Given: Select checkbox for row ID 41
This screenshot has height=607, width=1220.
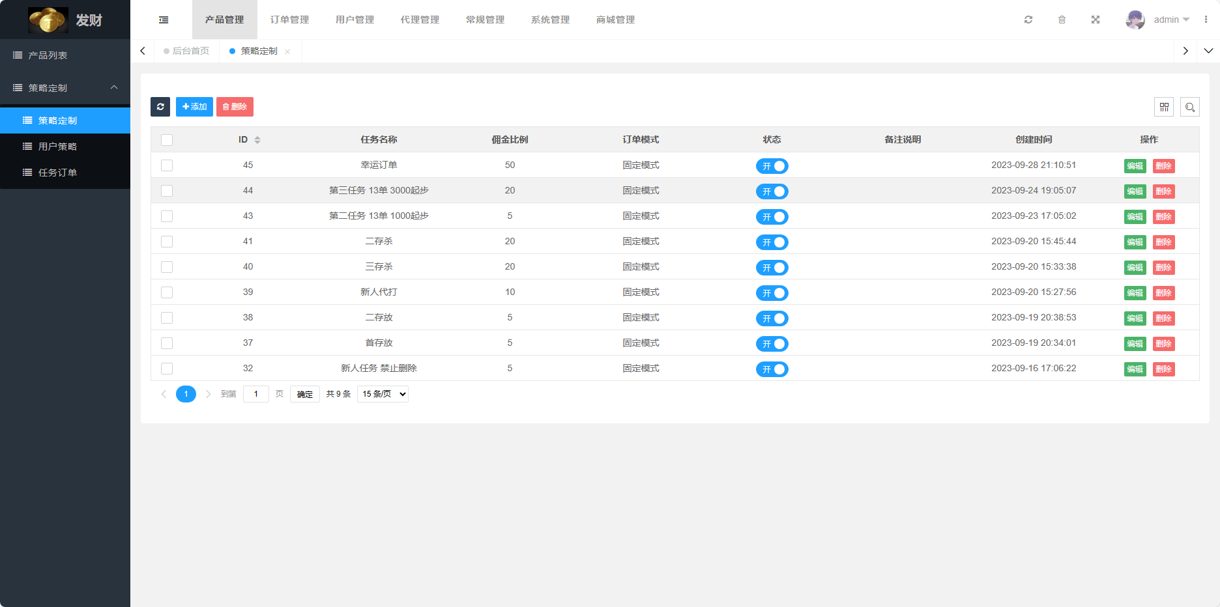Looking at the screenshot, I should pyautogui.click(x=167, y=242).
